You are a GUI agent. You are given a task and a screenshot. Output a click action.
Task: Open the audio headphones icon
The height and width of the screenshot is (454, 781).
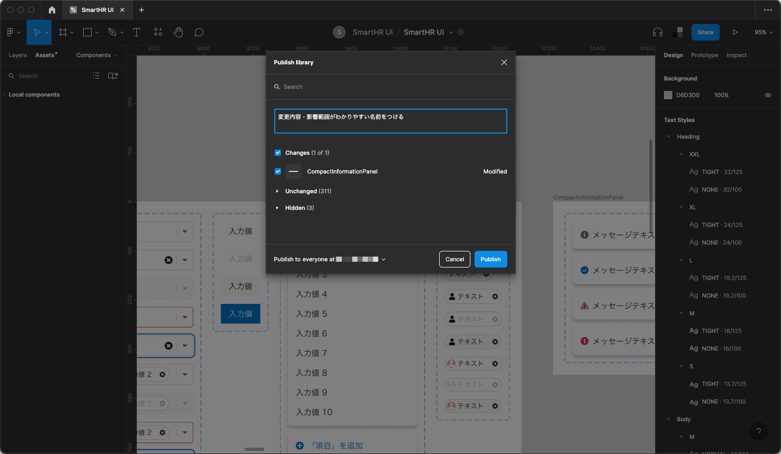(x=657, y=32)
